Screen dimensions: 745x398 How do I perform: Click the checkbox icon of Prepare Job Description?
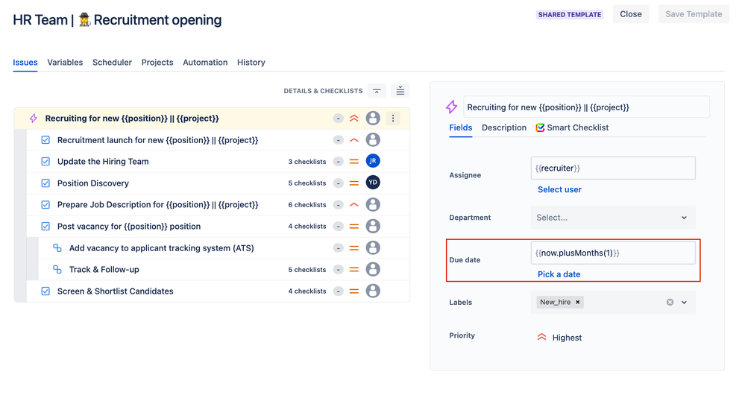(45, 205)
